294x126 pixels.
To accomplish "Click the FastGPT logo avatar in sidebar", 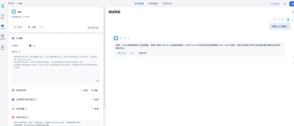I will pos(3,6).
